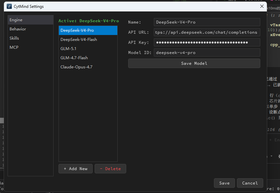This screenshot has height=193, width=280.
Task: Cancel the settings dialog
Action: coord(250,183)
